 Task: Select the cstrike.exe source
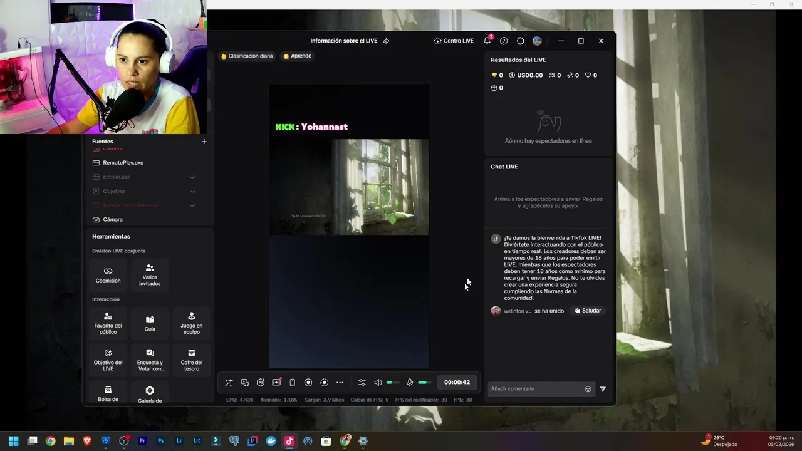(x=149, y=177)
